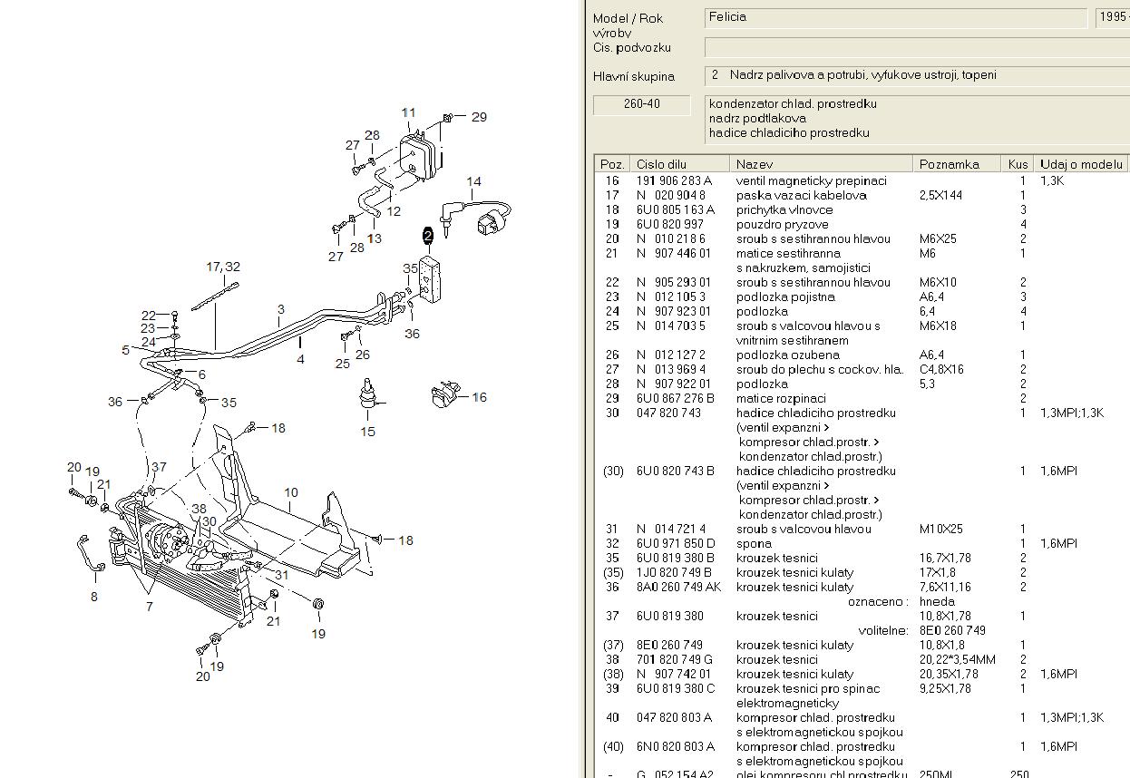Click the Kus column header
The image size is (1130, 778).
[x=1018, y=164]
